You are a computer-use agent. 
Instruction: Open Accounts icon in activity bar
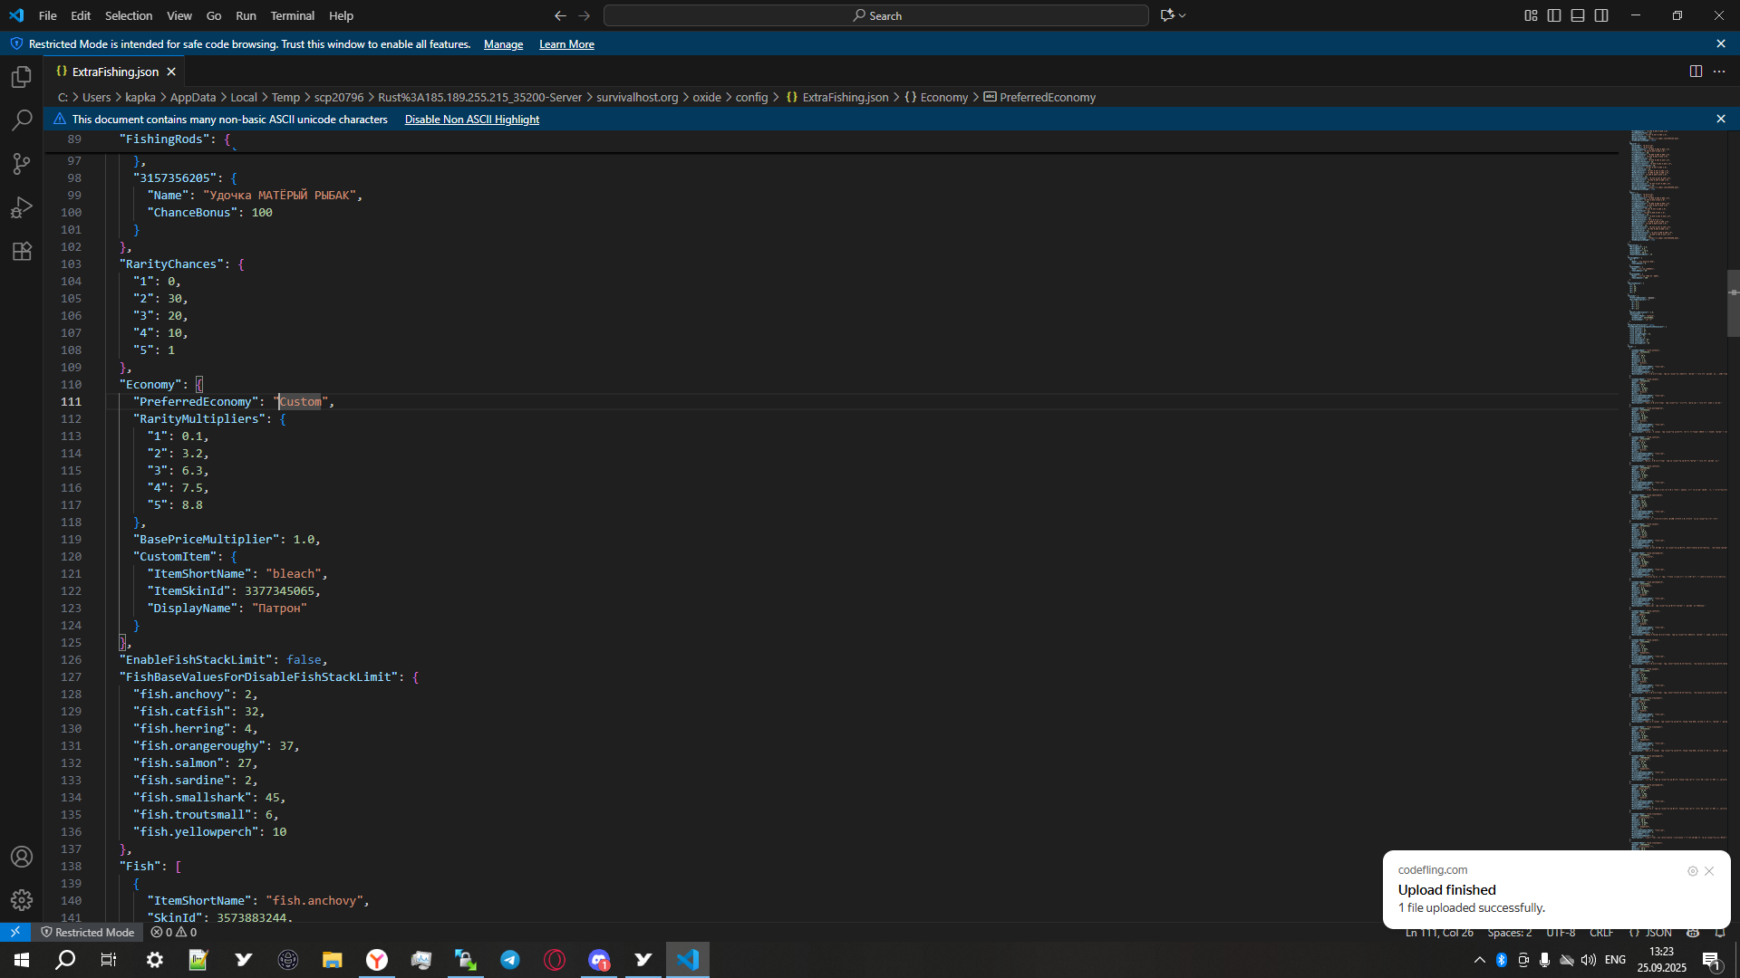22,857
